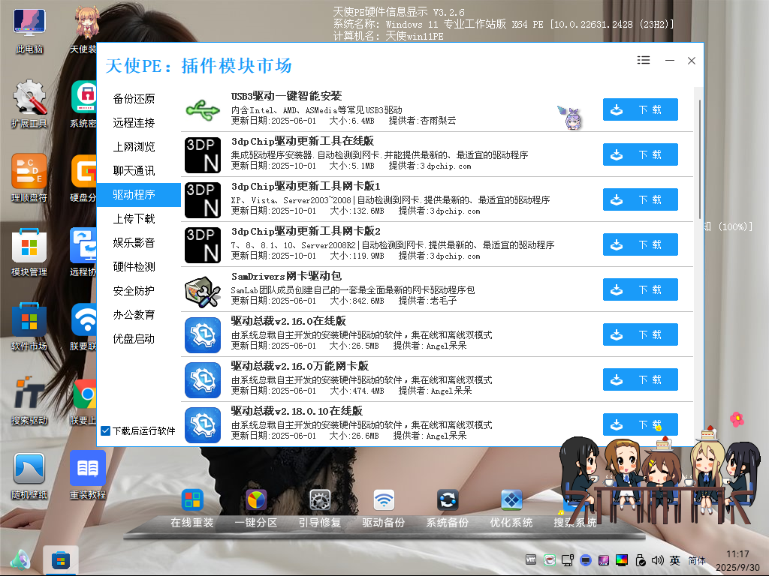Open the 安全防护 category
The image size is (769, 576).
coord(134,291)
